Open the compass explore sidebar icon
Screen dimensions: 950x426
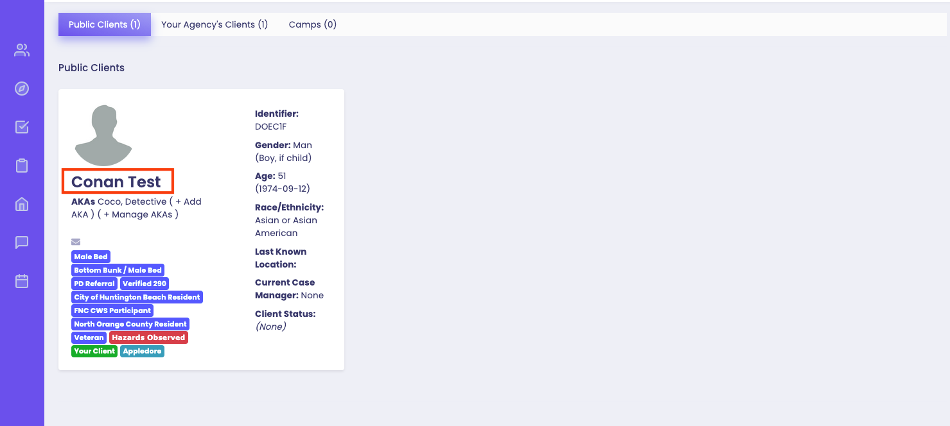tap(22, 89)
